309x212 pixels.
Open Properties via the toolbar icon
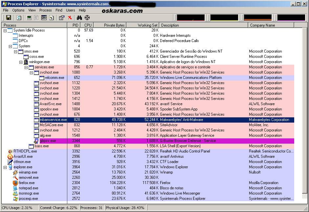click(62, 18)
